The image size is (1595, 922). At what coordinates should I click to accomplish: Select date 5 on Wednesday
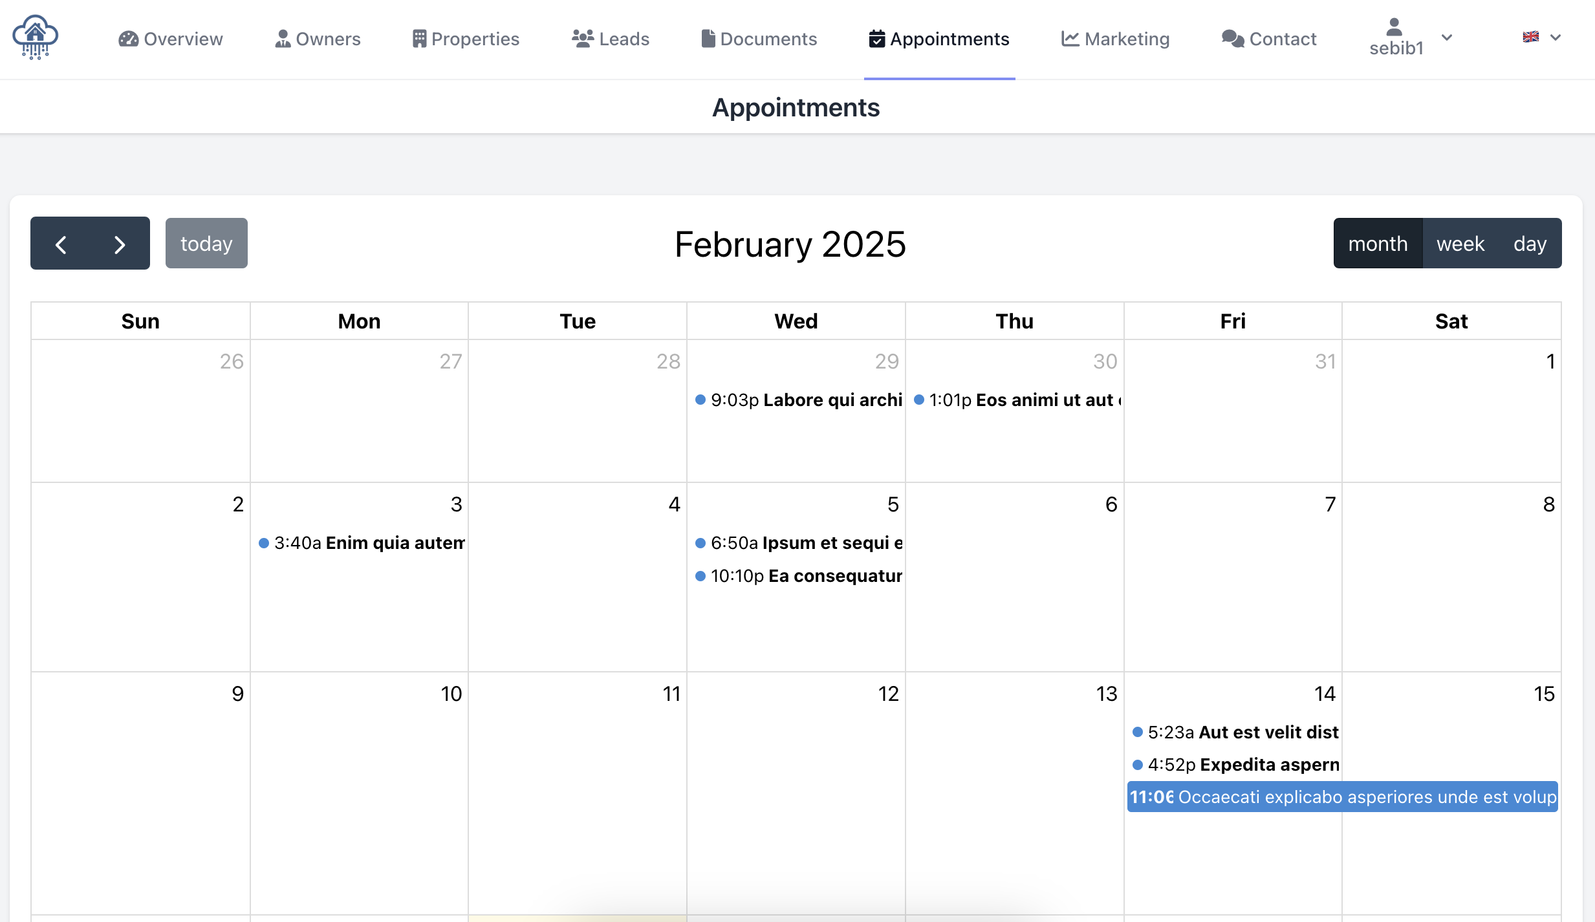[893, 504]
